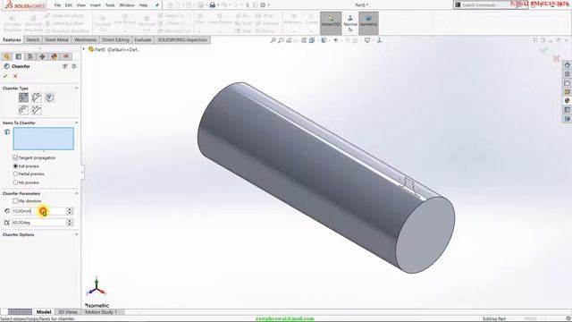This screenshot has width=572, height=322.
Task: Open the File menu
Action: tap(57, 5)
